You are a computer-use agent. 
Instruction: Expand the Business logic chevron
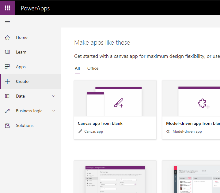click(x=54, y=111)
